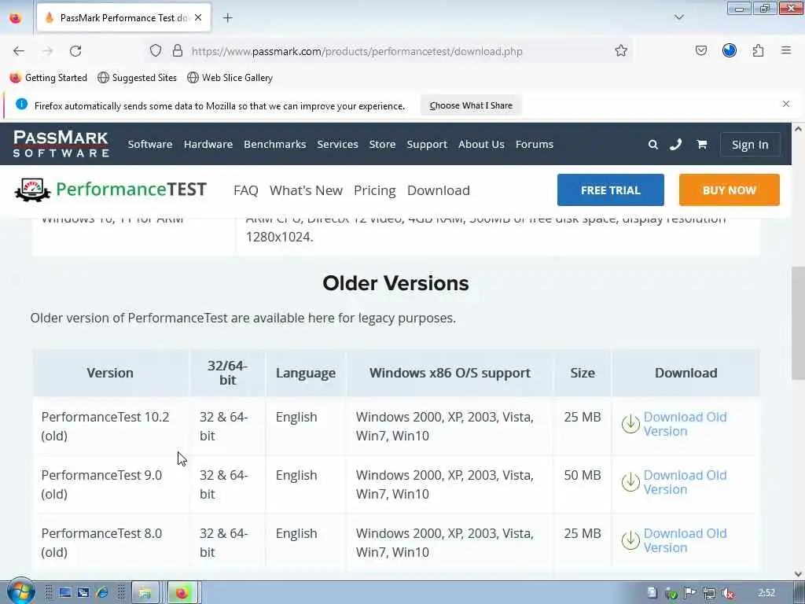Open Firefox hamburger application menu

[786, 50]
